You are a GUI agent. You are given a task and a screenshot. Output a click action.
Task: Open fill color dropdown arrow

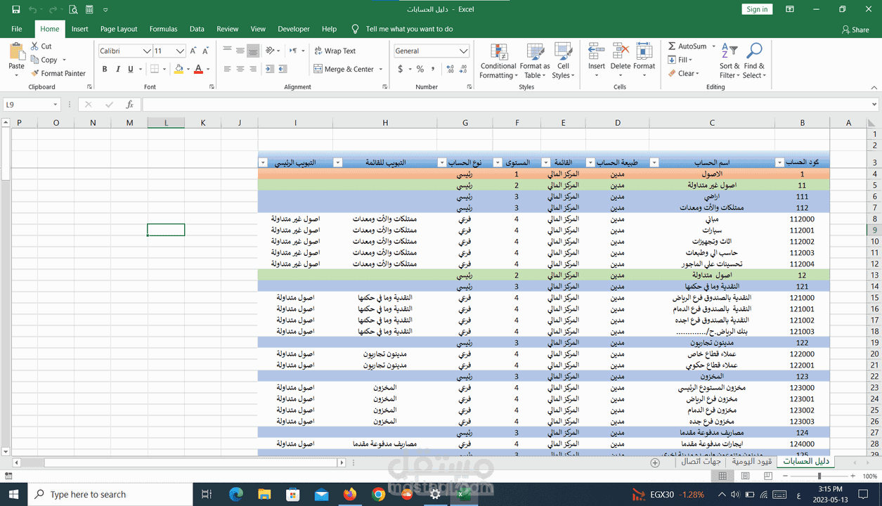[188, 69]
